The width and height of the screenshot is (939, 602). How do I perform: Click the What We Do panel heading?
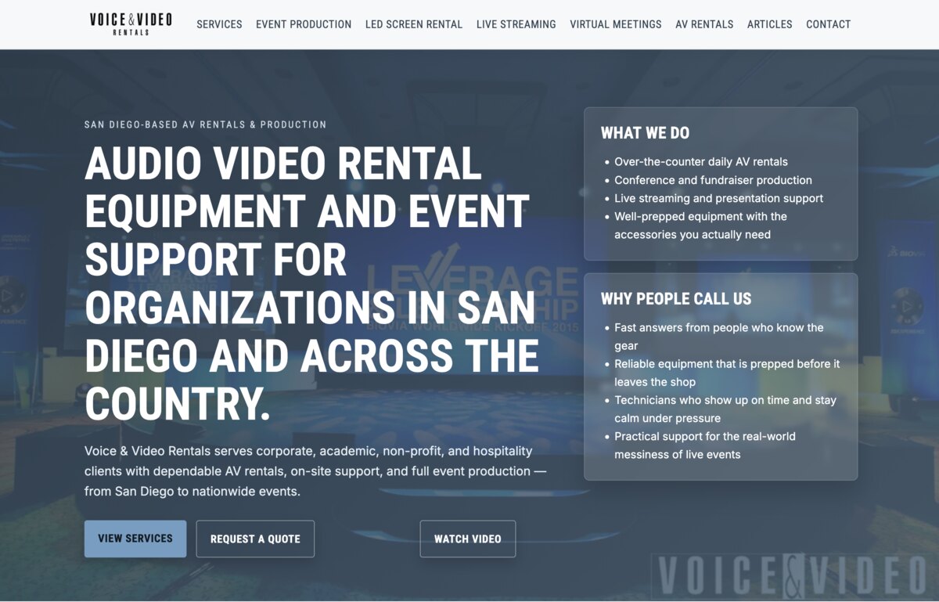645,133
